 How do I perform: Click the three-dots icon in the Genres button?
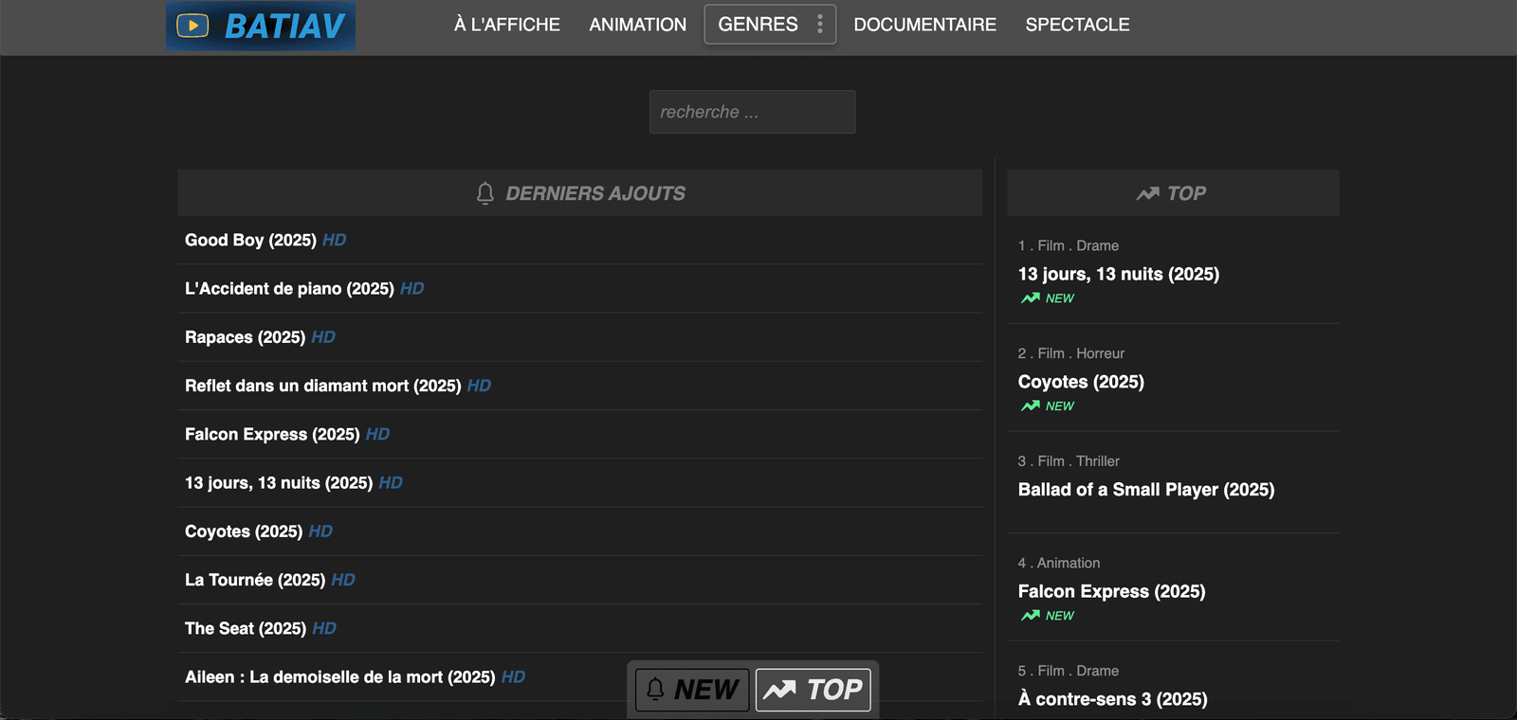[820, 25]
